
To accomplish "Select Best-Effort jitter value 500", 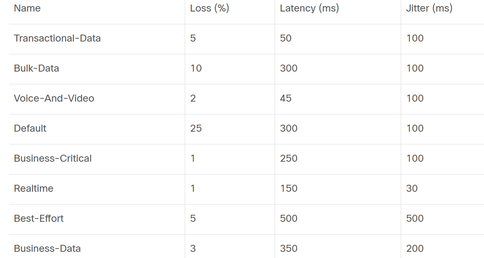I will coord(415,218).
